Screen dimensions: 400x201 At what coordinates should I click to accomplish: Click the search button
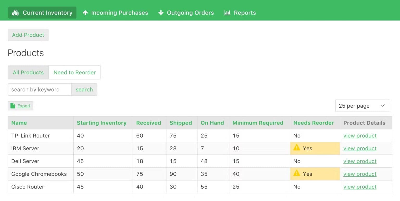pos(84,89)
